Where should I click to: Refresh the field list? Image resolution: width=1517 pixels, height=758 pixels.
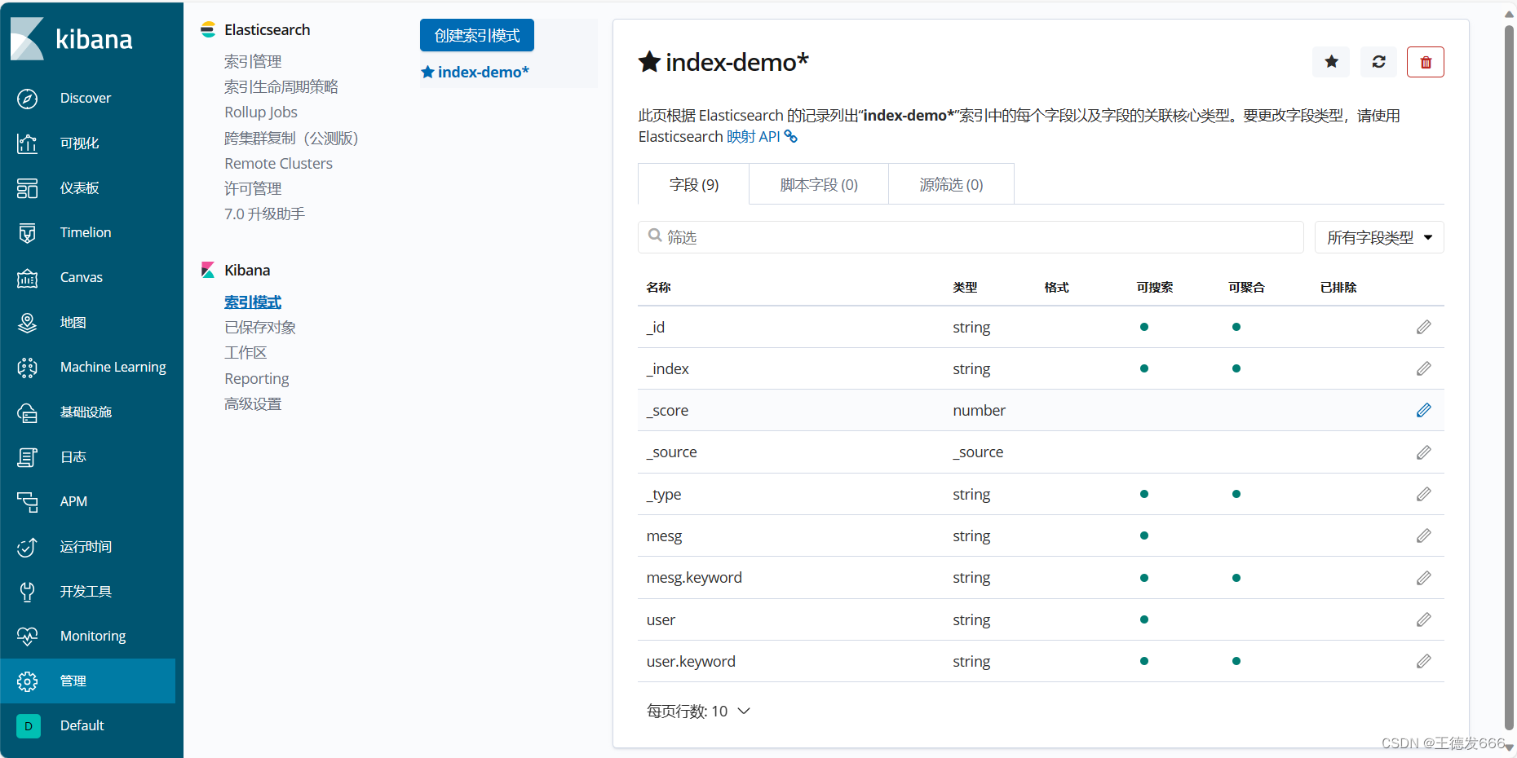pos(1378,62)
